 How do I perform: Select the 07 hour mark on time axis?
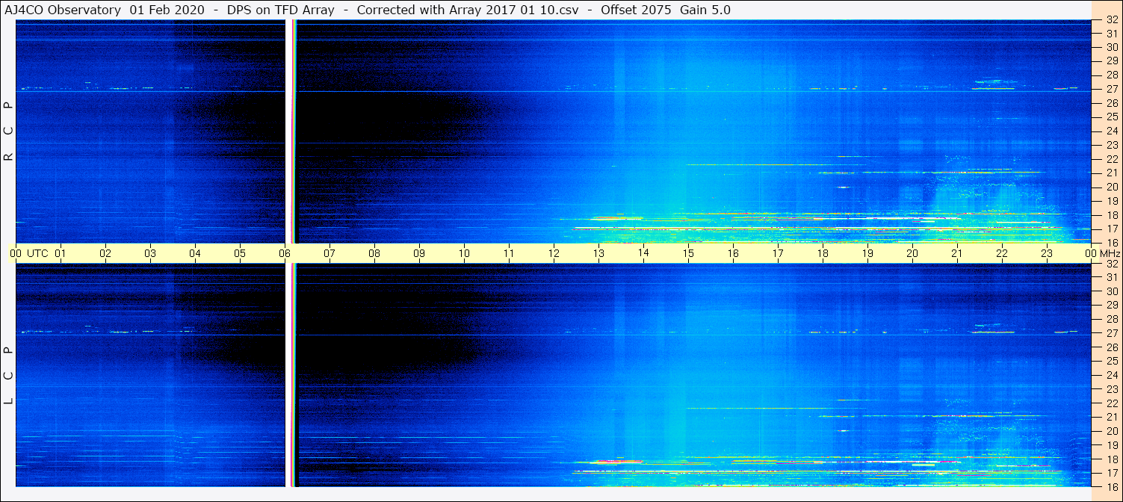pos(330,253)
